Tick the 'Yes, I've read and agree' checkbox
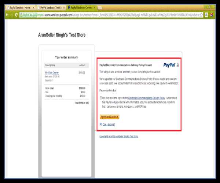Screen dimensions: 220x183 pos(101,98)
